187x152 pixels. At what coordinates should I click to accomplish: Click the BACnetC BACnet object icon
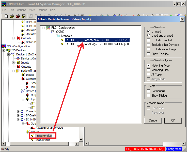coord(23,115)
